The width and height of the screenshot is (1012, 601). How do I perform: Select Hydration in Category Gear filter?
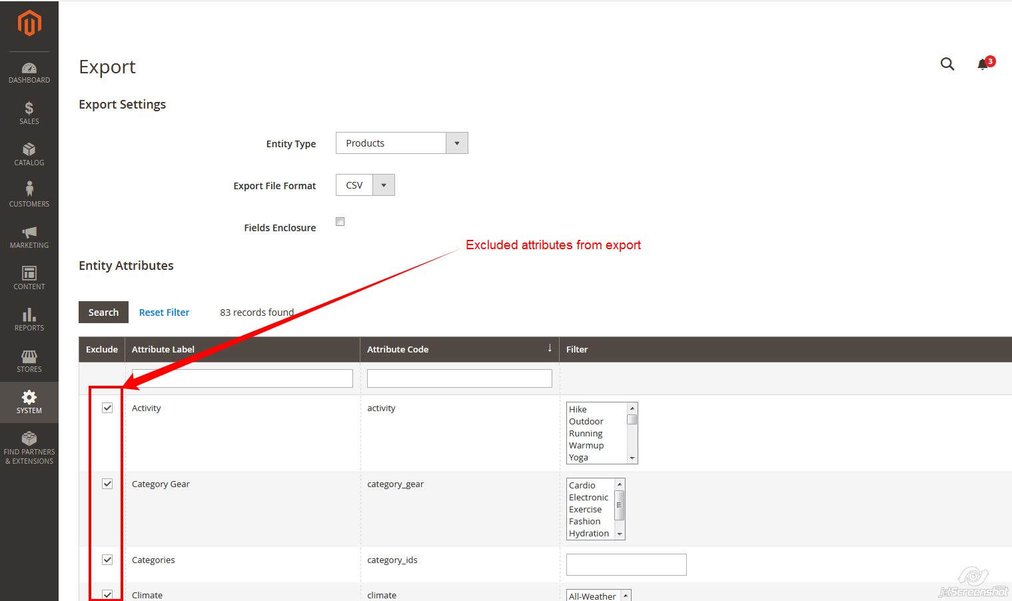pyautogui.click(x=589, y=534)
